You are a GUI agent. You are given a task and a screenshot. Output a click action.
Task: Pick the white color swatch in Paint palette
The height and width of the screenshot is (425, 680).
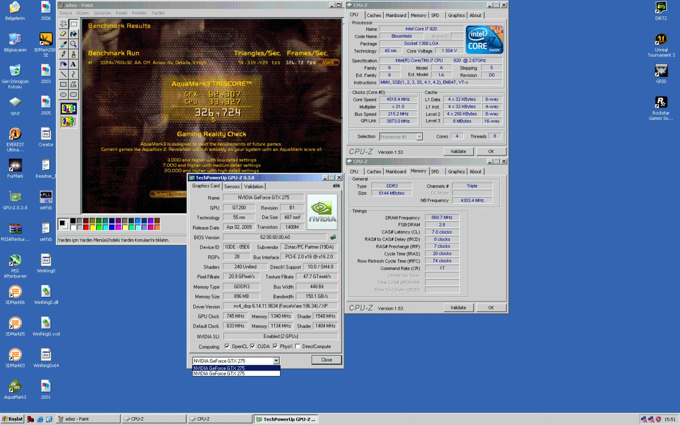tap(73, 227)
